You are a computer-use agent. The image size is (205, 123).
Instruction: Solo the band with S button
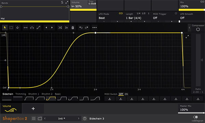(62, 2)
